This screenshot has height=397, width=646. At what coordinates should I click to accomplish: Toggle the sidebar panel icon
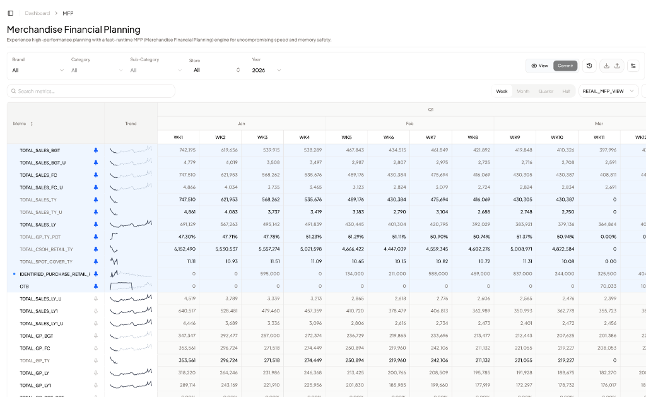[11, 13]
